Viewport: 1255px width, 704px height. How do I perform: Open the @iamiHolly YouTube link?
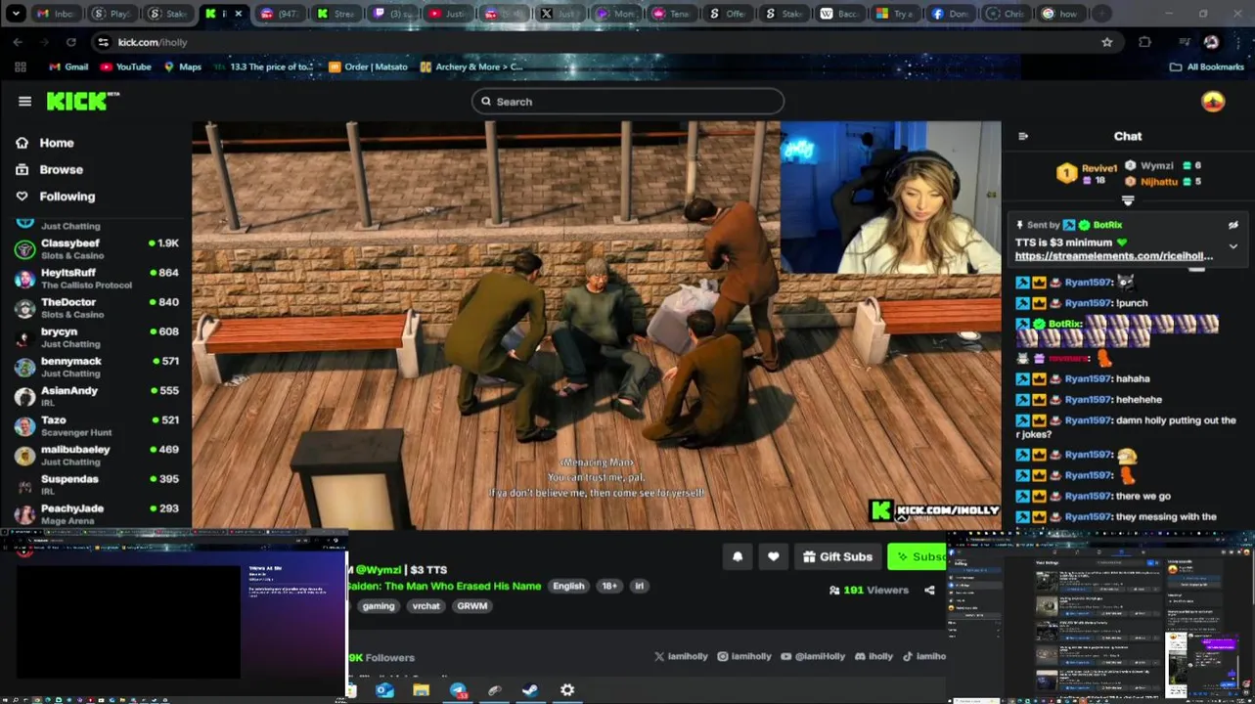(x=813, y=656)
